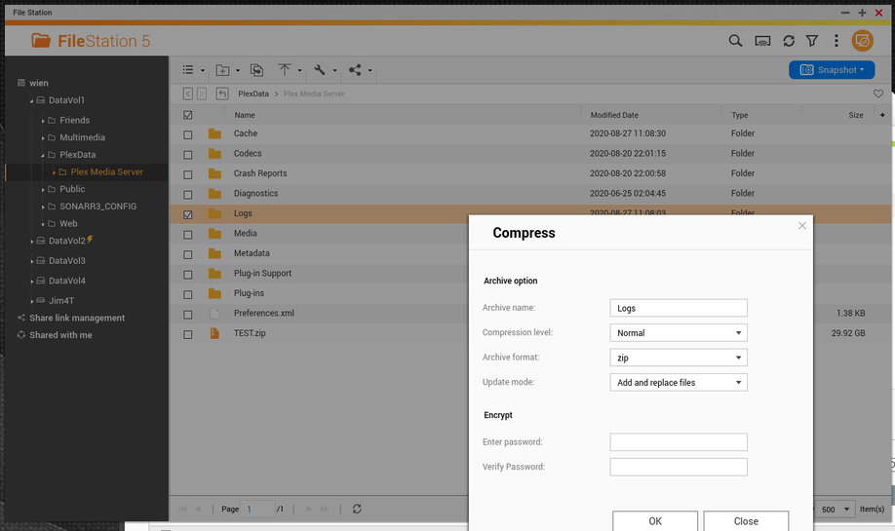
Task: Check the TEST.zip file checkbox
Action: (188, 334)
